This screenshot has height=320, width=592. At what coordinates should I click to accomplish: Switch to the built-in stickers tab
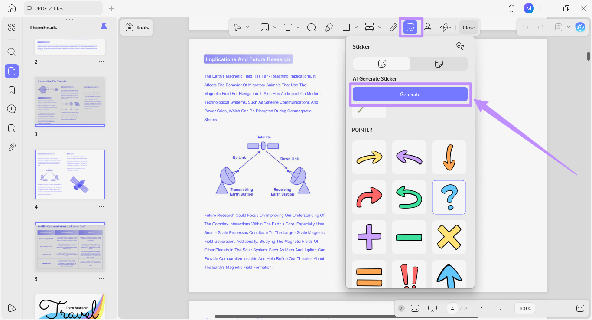[x=382, y=64]
